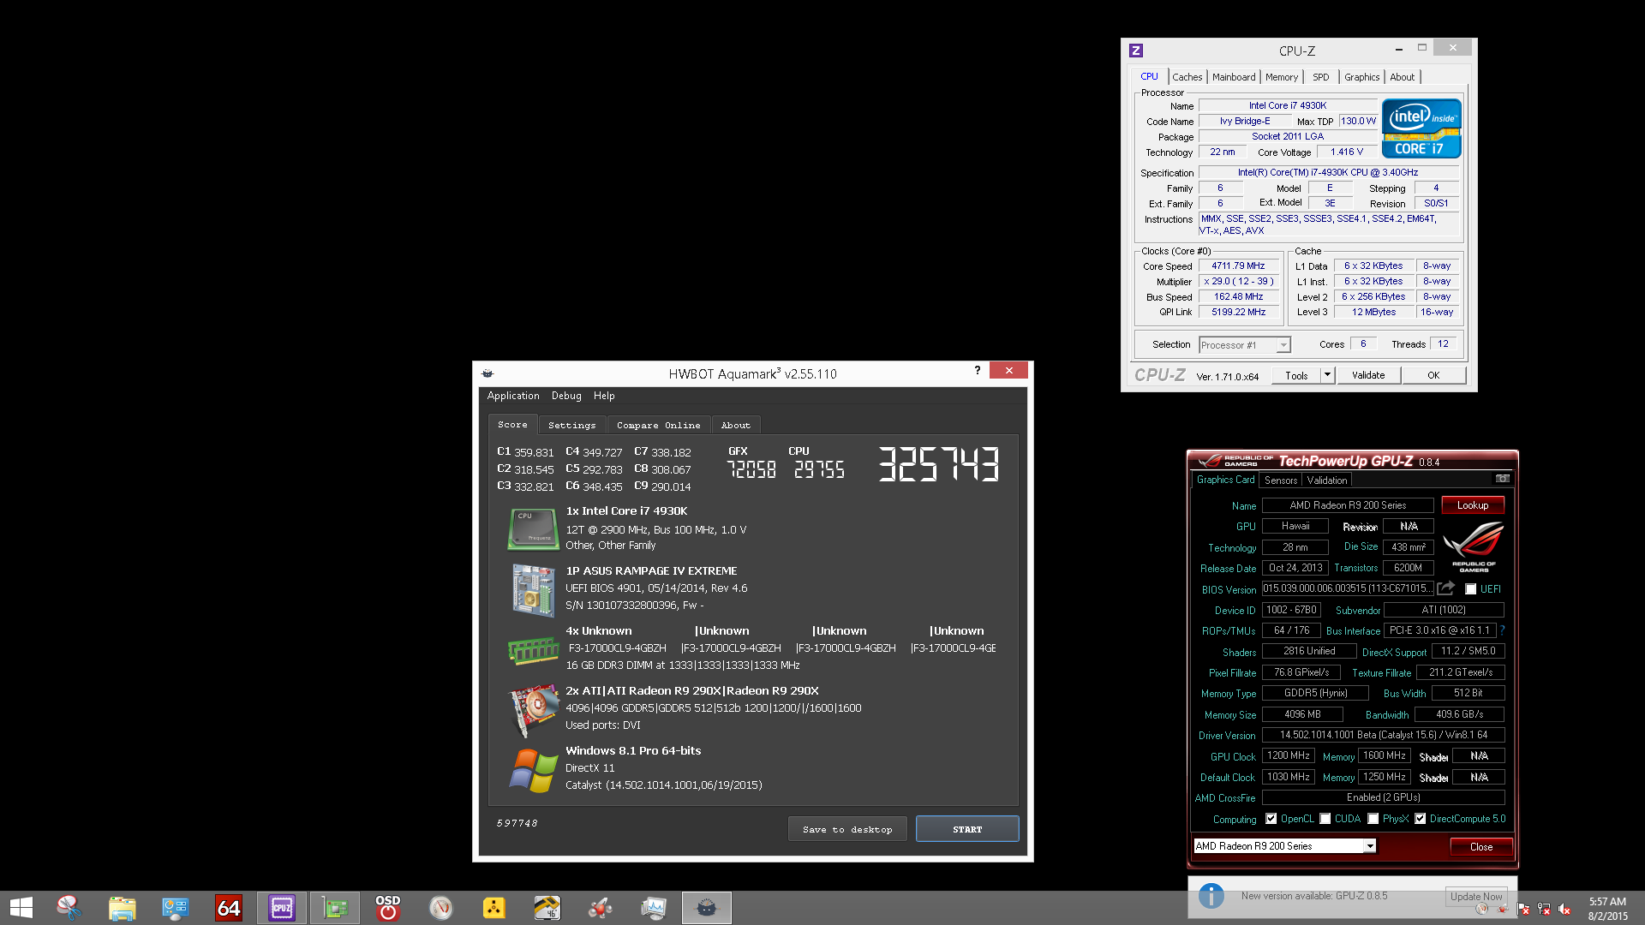Open the AIDA64 taskbar icon
The width and height of the screenshot is (1645, 925).
229,908
